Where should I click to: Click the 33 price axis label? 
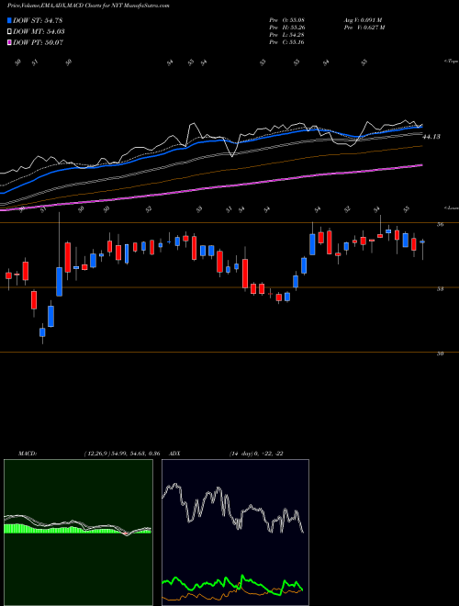(440, 288)
